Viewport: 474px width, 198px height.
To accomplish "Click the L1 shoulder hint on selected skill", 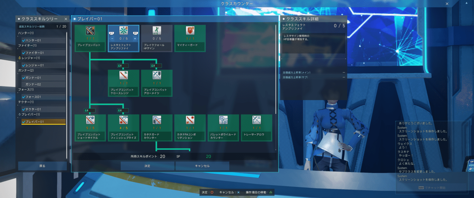I will click(x=111, y=33).
